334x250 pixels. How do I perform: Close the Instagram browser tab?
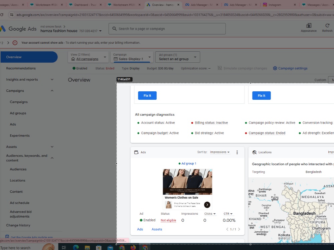click(295, 5)
